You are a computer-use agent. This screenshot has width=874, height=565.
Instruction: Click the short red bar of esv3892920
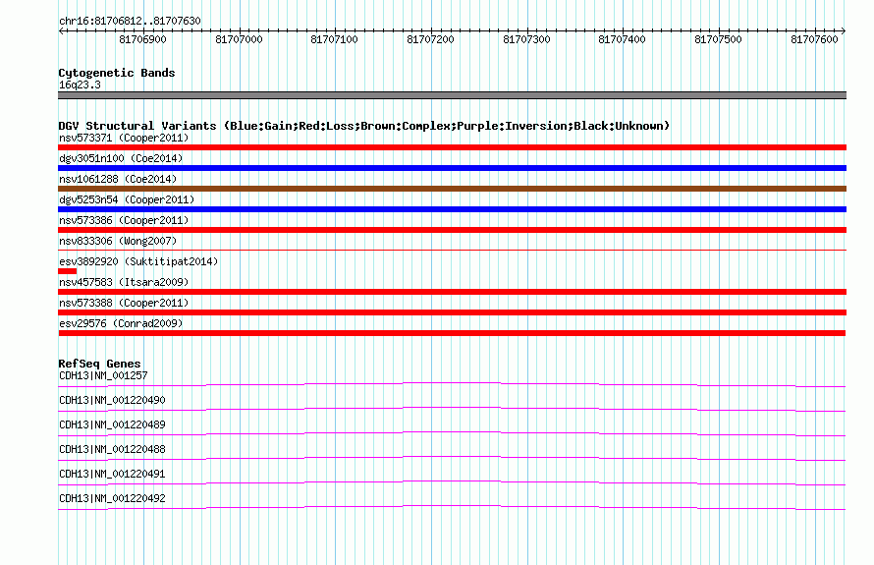coord(68,271)
